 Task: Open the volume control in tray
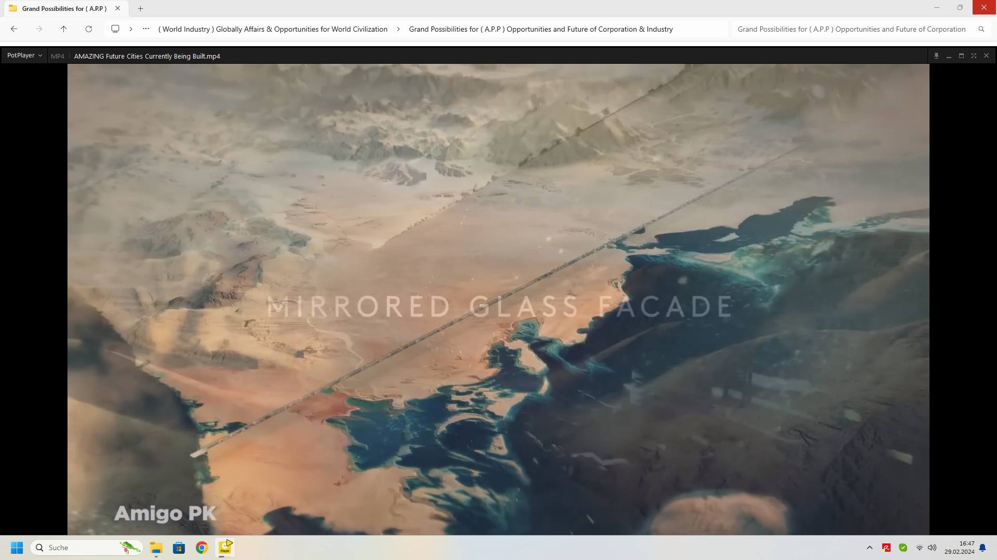pyautogui.click(x=932, y=548)
